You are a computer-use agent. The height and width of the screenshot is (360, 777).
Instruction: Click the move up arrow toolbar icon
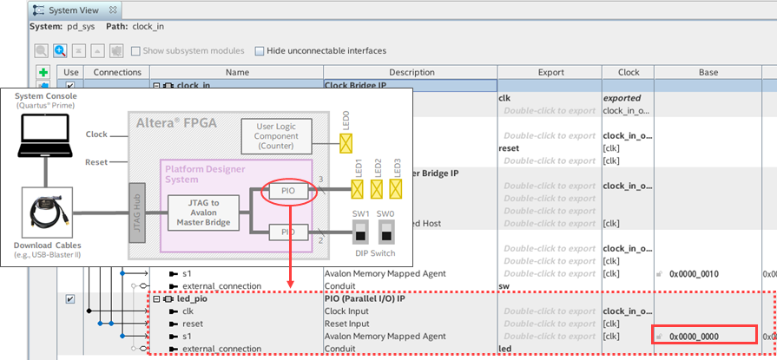click(x=97, y=51)
